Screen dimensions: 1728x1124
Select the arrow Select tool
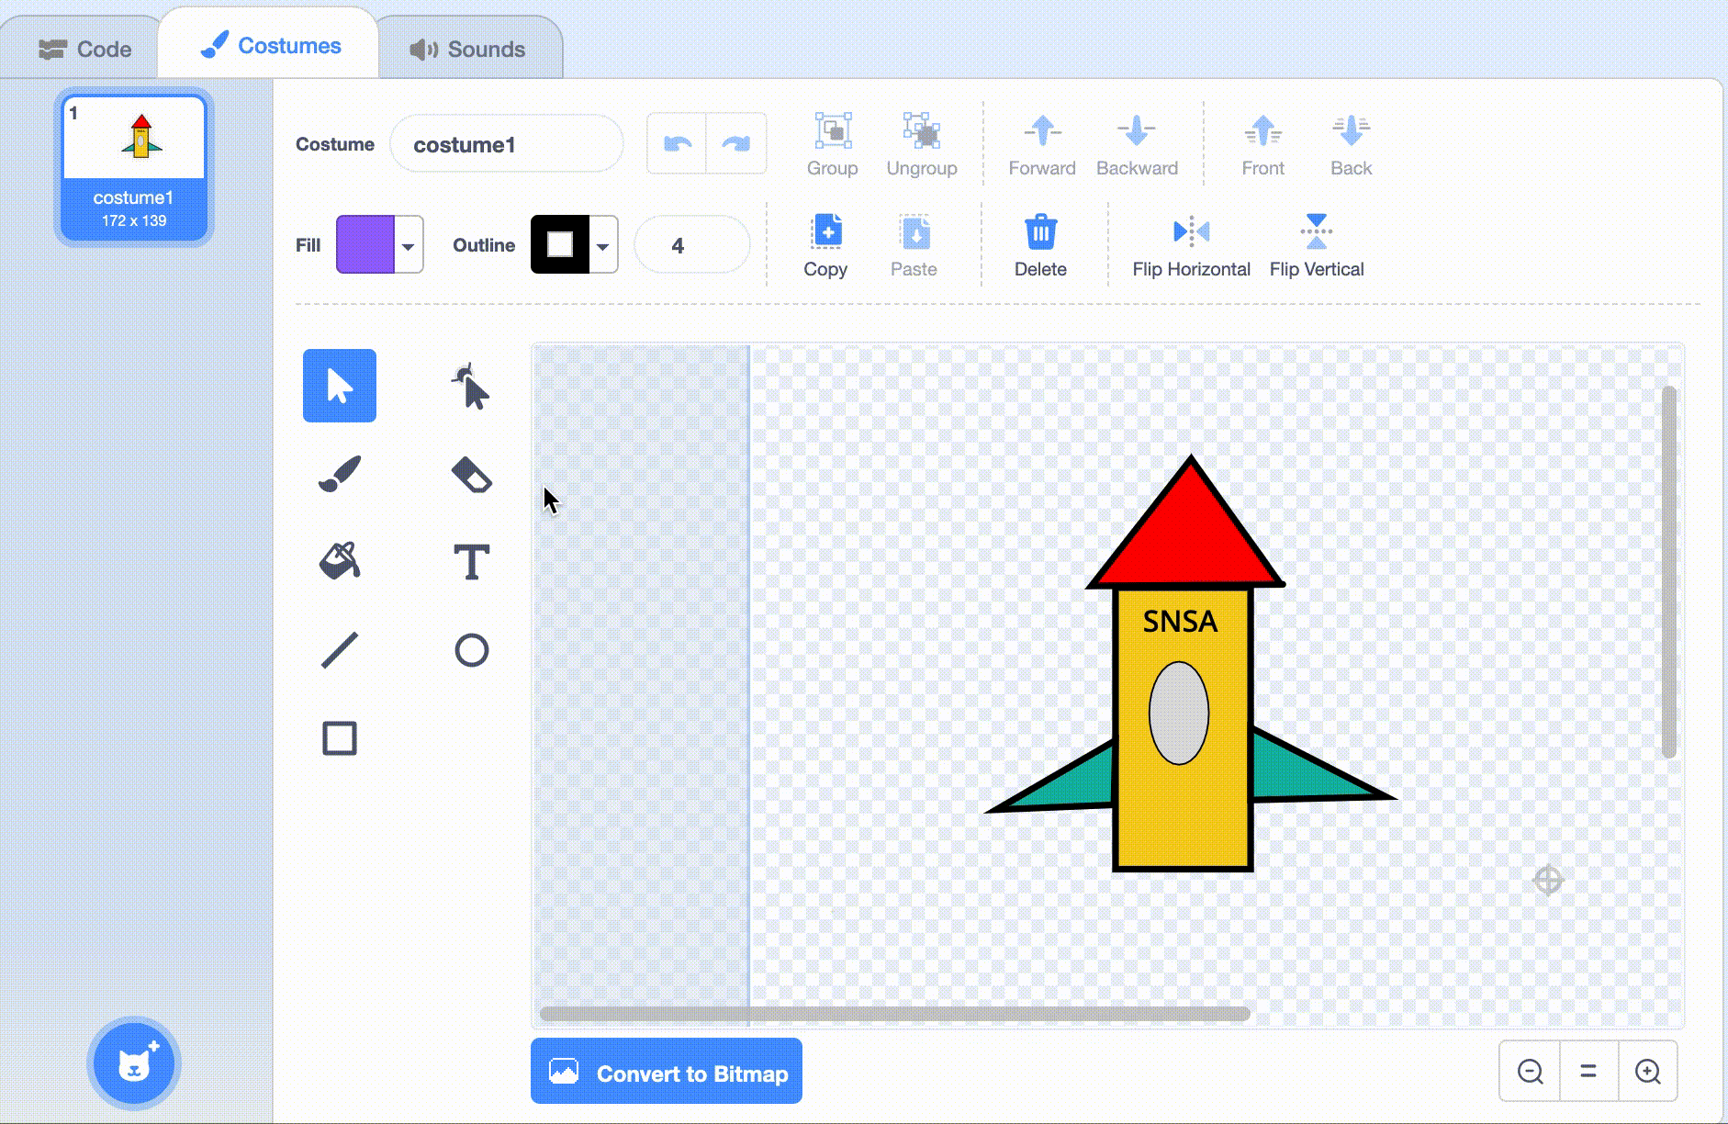[339, 386]
